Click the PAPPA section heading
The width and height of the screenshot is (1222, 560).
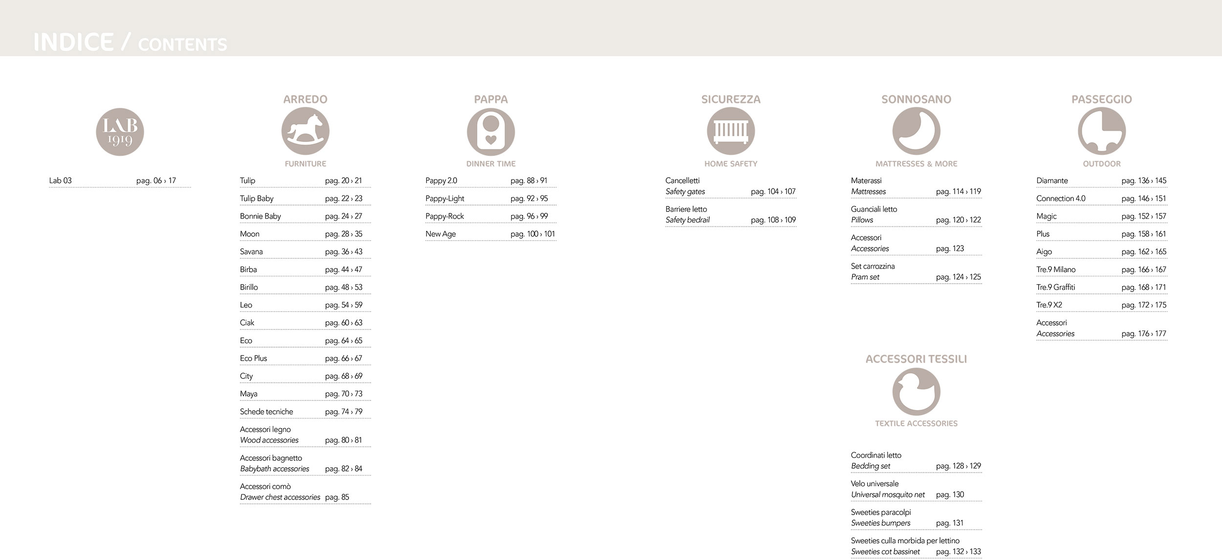(491, 99)
